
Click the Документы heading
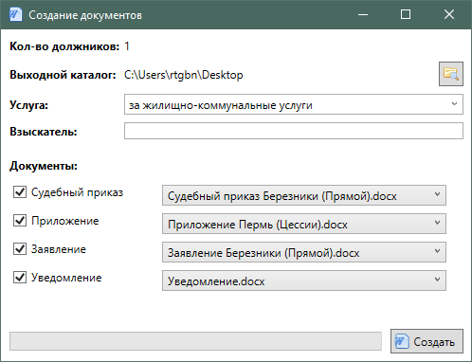click(44, 166)
